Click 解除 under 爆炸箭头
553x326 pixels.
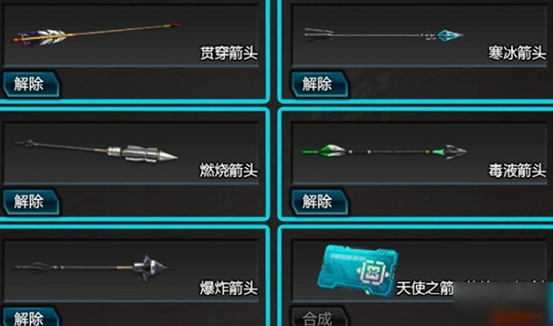[31, 317]
